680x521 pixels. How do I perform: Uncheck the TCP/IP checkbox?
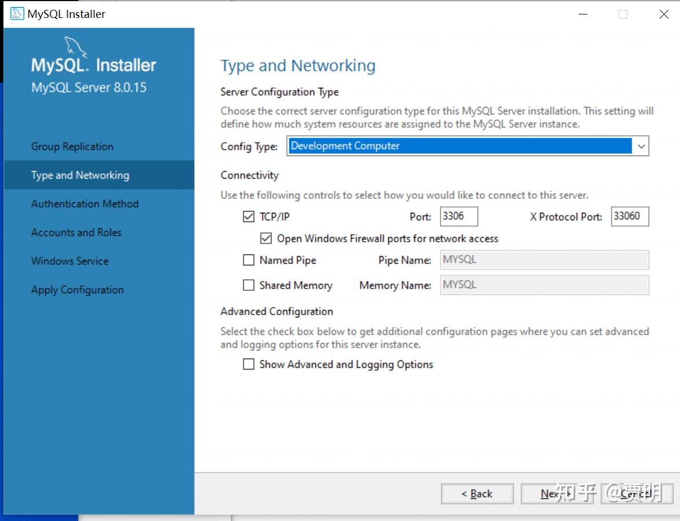pos(249,217)
